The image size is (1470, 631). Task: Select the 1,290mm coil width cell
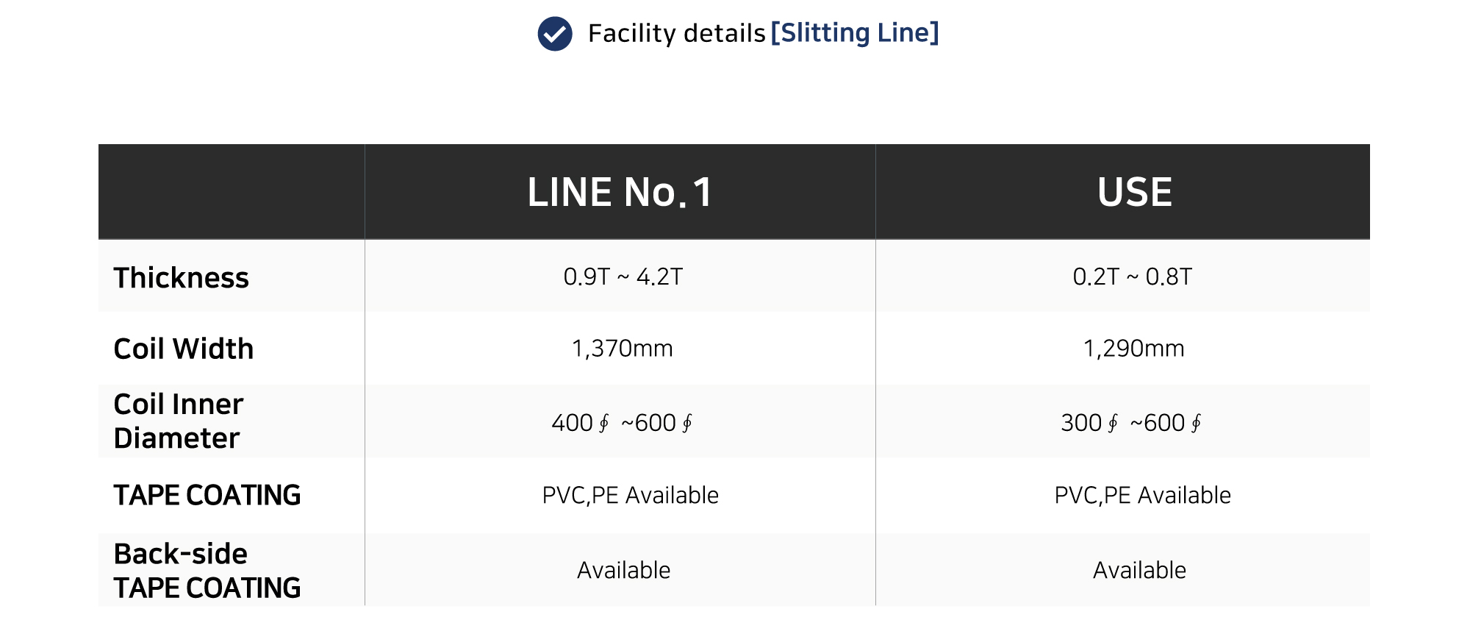coord(1133,349)
